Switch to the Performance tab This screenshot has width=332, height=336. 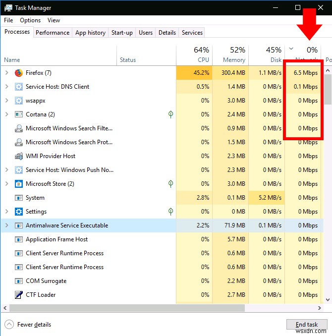pyautogui.click(x=53, y=33)
